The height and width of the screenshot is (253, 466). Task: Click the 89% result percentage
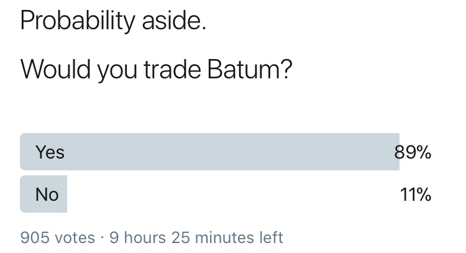click(413, 152)
